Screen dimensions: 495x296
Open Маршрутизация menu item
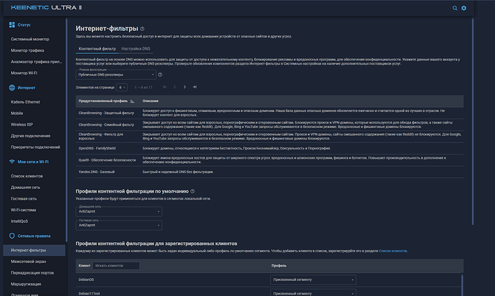[x=26, y=284]
